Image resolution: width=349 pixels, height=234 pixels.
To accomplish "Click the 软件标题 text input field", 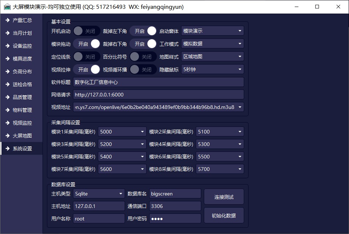I will point(158,82).
